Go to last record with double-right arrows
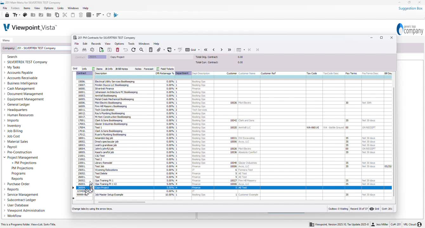This screenshot has height=228, width=425. point(230,50)
